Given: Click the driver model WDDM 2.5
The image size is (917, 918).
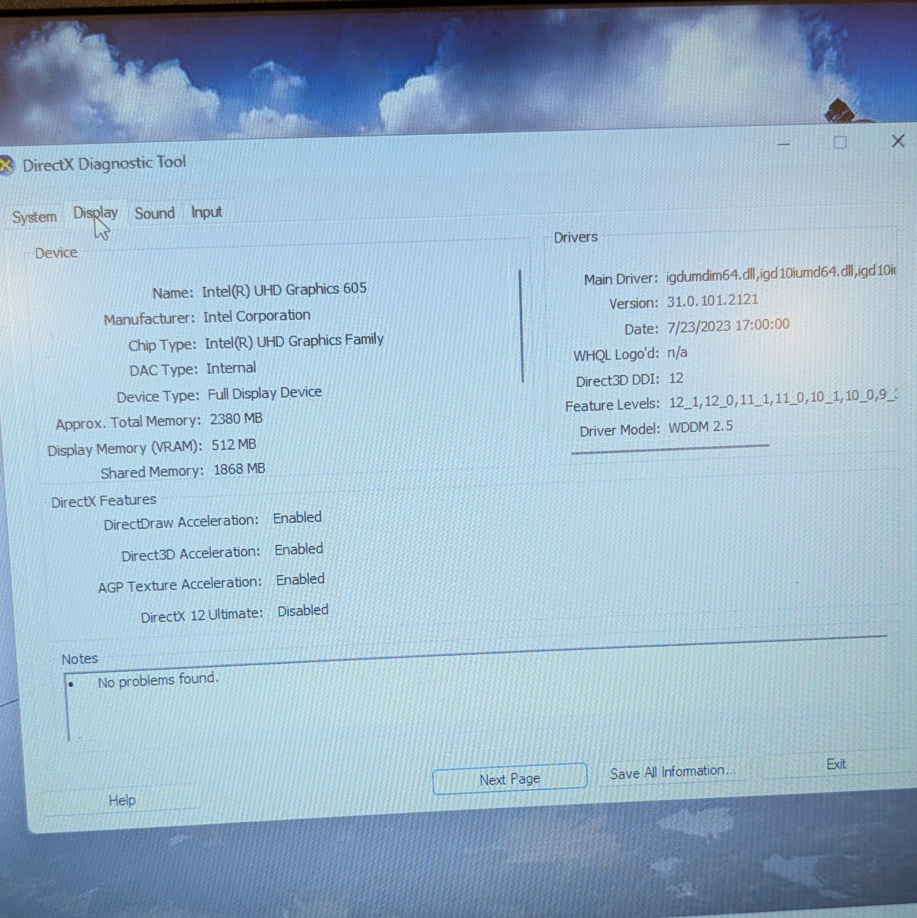Looking at the screenshot, I should (701, 427).
